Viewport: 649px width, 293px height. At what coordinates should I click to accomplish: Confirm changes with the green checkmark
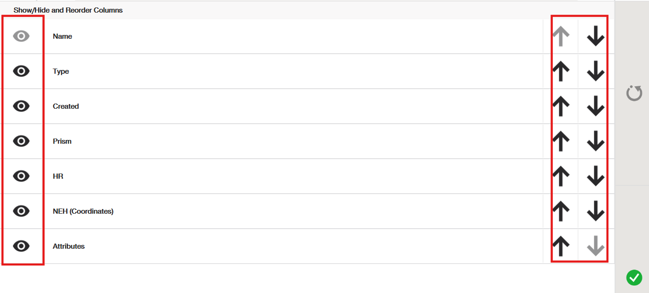634,278
